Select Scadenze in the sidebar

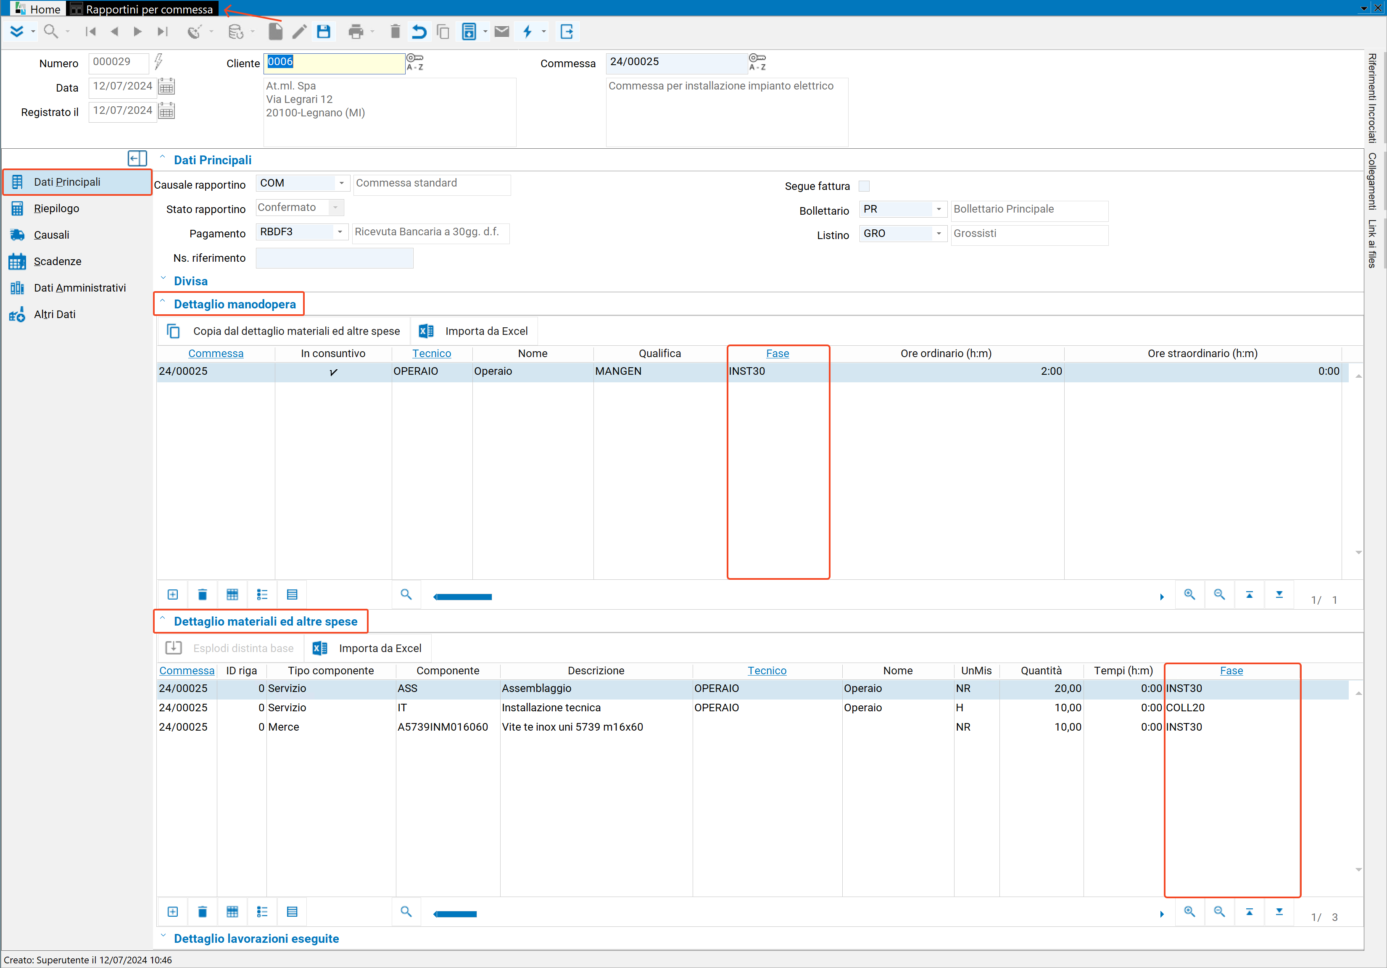pyautogui.click(x=58, y=261)
